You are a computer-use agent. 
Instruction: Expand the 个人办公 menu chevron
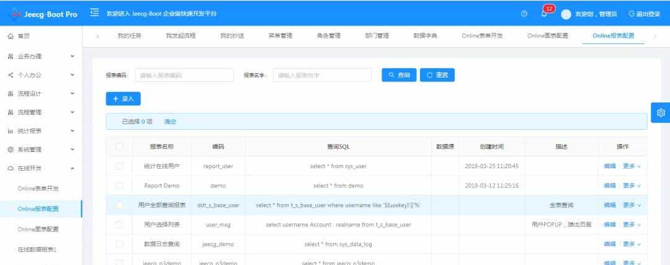72,75
